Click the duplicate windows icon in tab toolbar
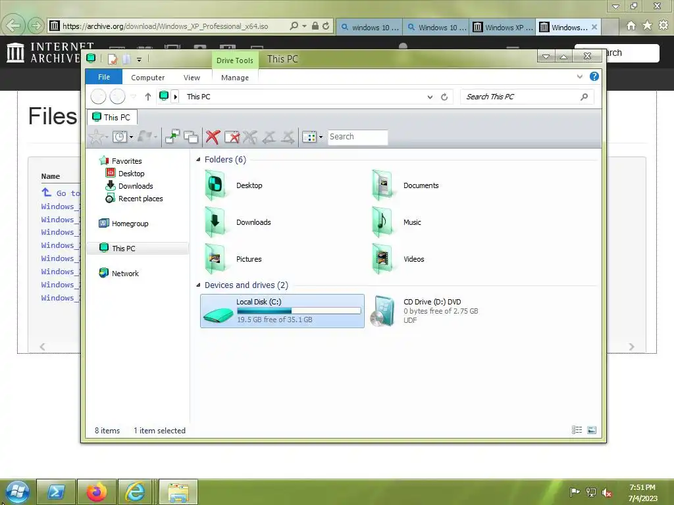Viewport: 674px width, 505px height. (191, 137)
